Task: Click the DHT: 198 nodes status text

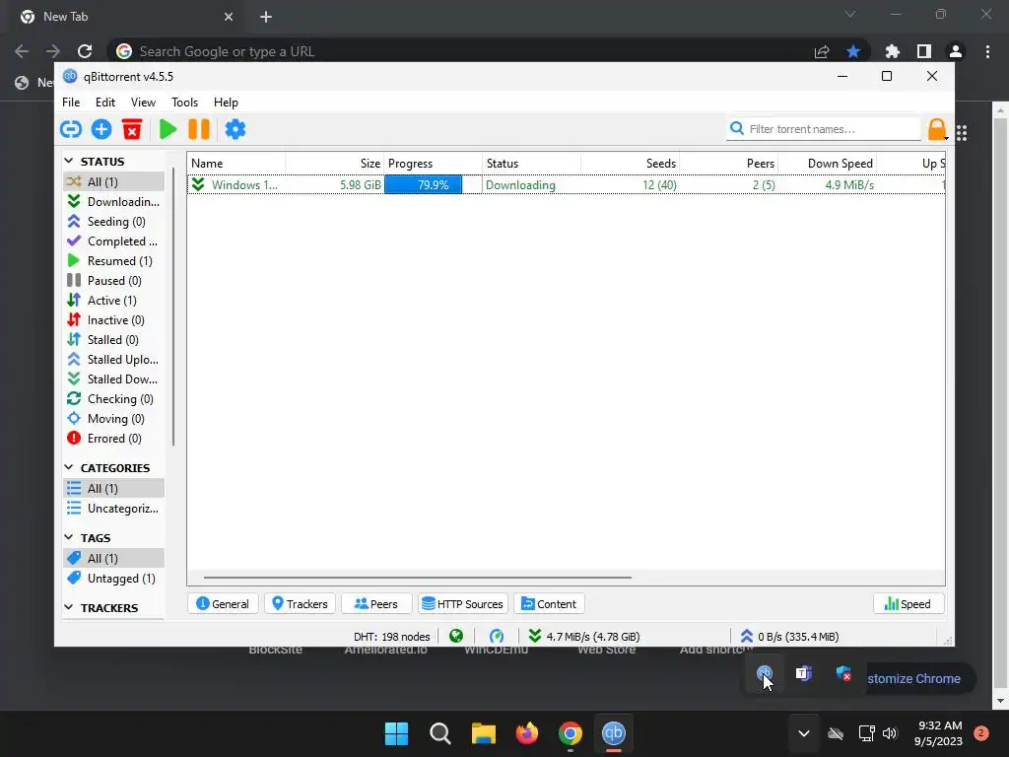Action: tap(392, 637)
